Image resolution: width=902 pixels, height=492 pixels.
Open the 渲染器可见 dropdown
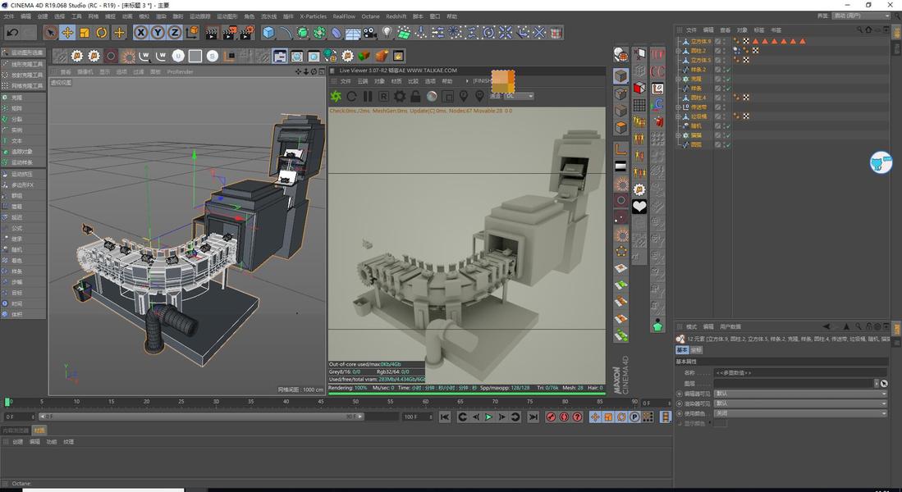point(800,403)
